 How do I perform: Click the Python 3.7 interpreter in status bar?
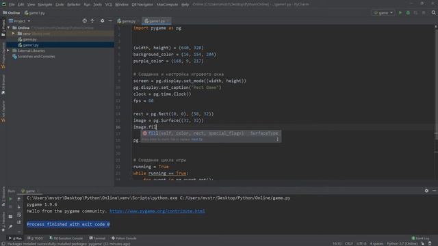point(402,244)
